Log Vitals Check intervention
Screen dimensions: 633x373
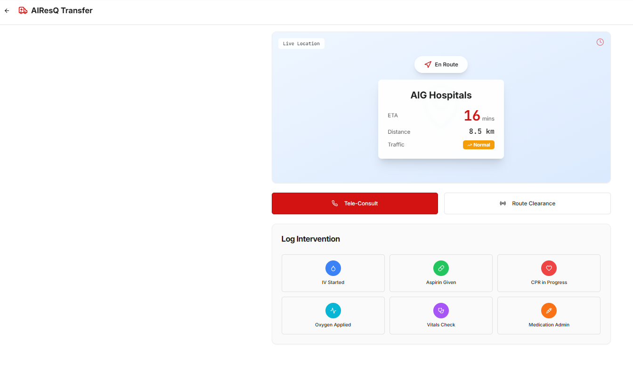[x=441, y=316]
